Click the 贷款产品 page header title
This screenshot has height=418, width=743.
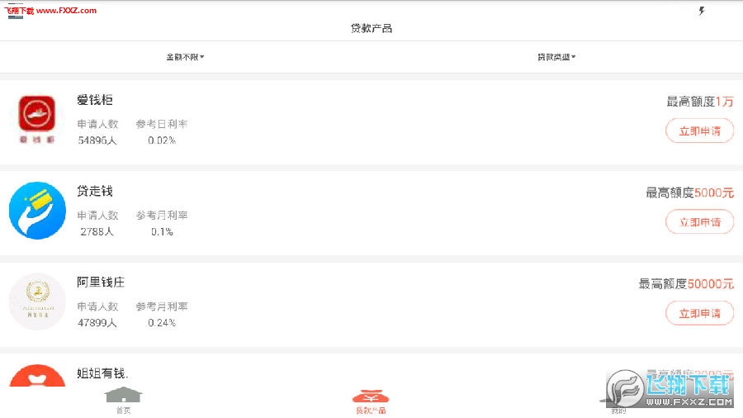tap(371, 28)
